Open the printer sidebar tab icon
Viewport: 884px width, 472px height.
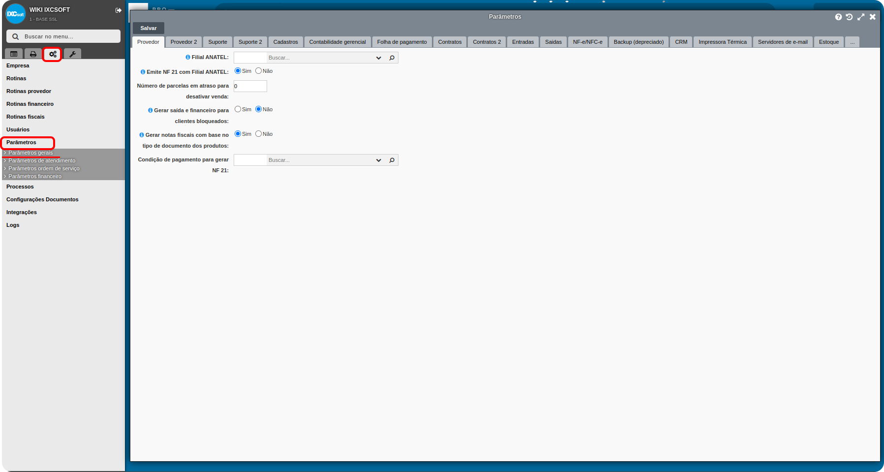(x=33, y=54)
